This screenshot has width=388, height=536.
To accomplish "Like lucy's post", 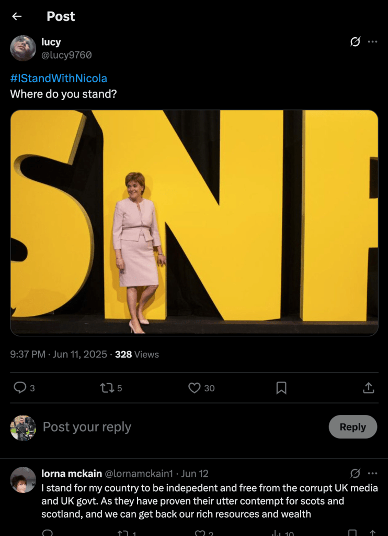I will (x=195, y=388).
